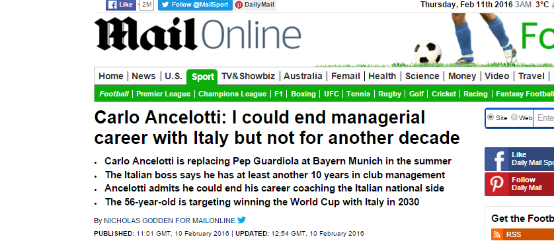Open the Champions League section
This screenshot has width=554, height=241.
[232, 94]
